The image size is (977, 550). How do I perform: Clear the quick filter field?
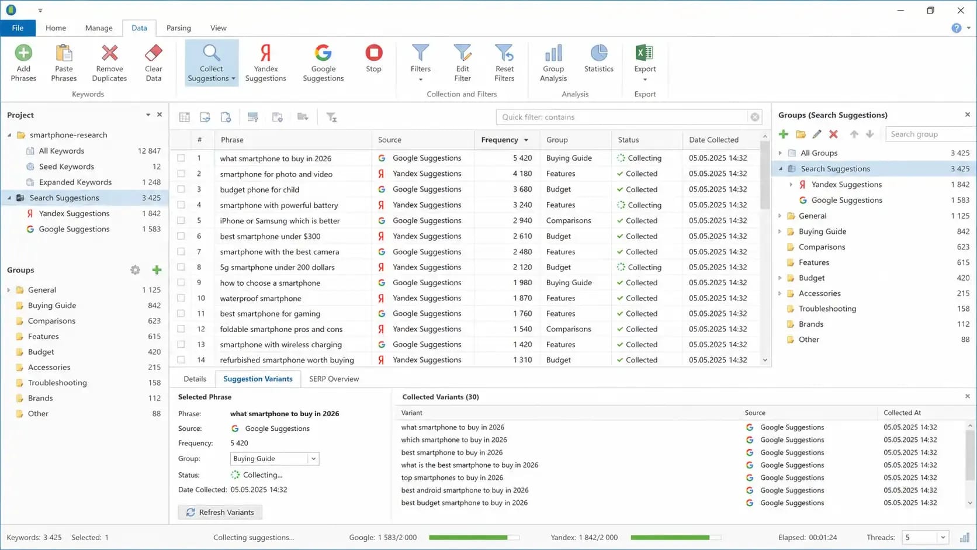pyautogui.click(x=755, y=117)
